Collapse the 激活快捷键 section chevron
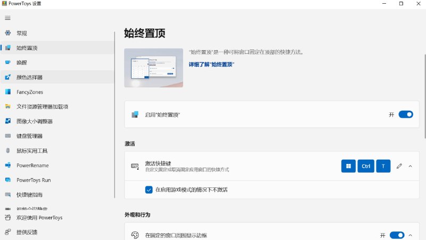The image size is (426, 240). 410,166
